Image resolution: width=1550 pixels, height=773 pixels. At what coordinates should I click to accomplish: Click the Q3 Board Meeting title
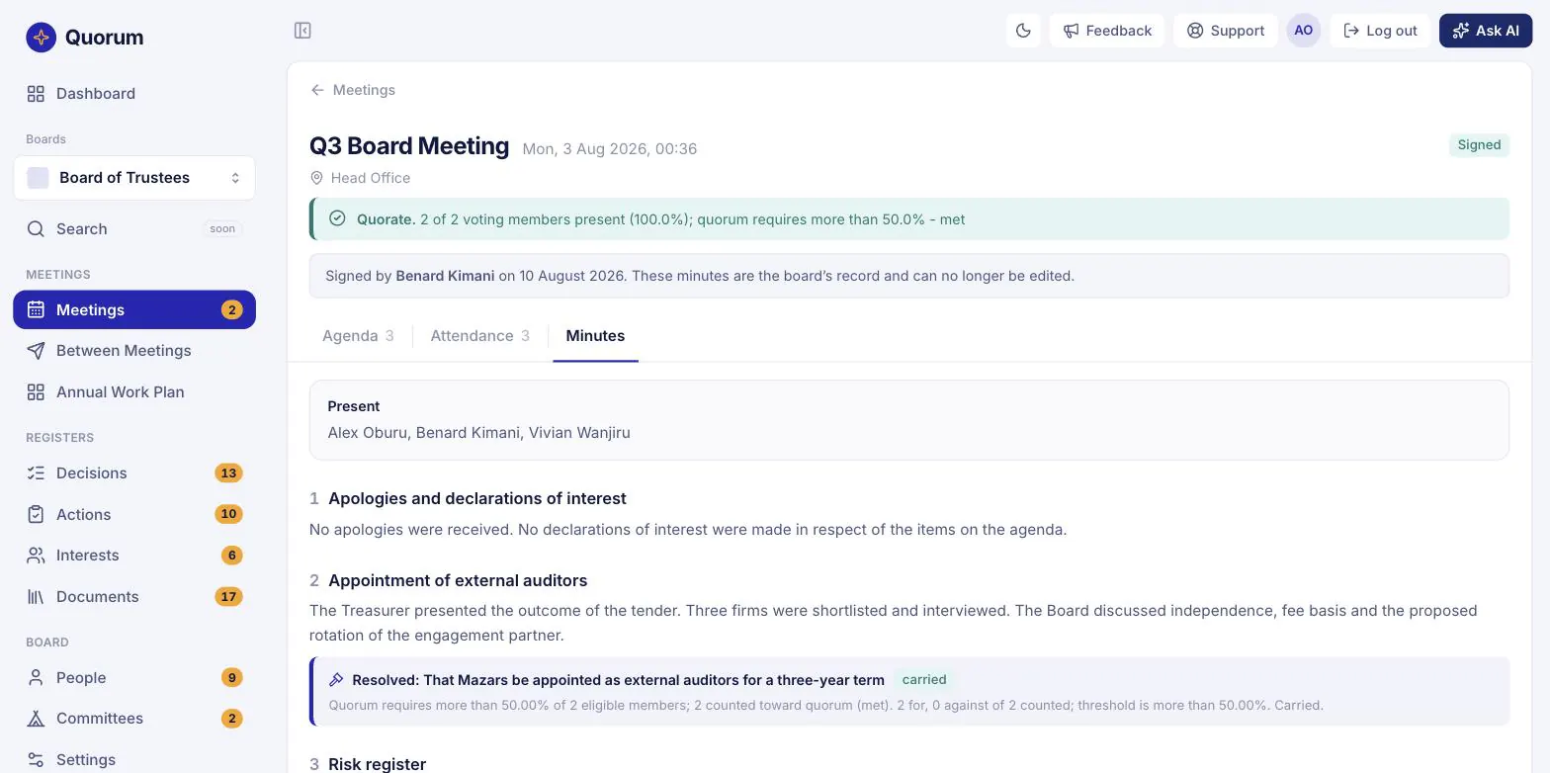(x=409, y=146)
